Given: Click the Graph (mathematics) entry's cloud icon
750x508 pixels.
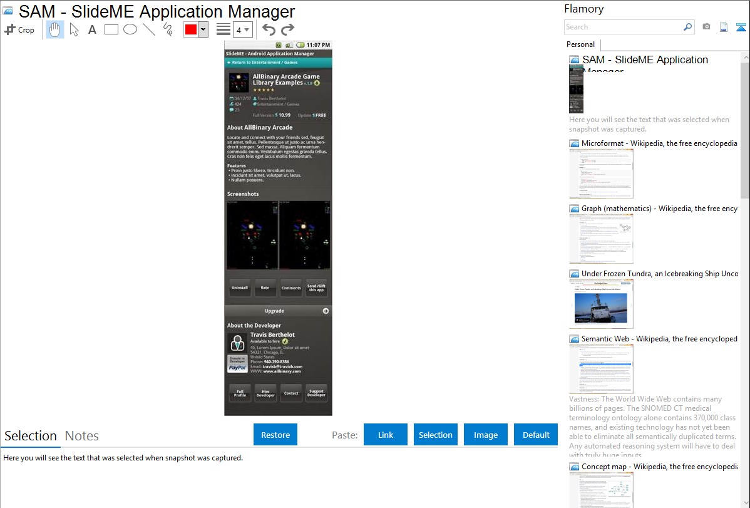Looking at the screenshot, I should [x=574, y=209].
